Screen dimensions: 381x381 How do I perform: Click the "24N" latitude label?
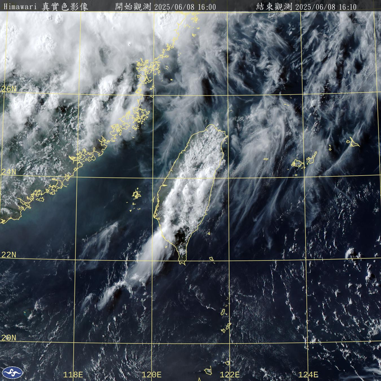click(x=9, y=172)
